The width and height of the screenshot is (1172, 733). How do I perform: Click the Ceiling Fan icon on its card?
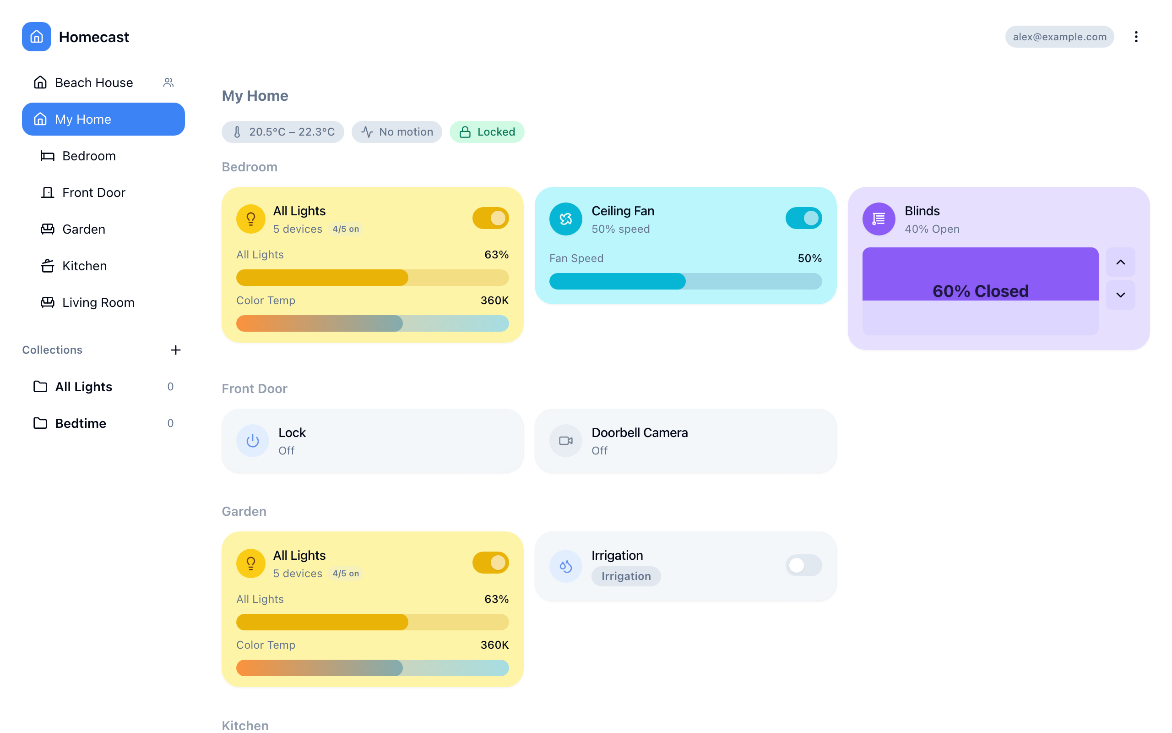pyautogui.click(x=565, y=219)
